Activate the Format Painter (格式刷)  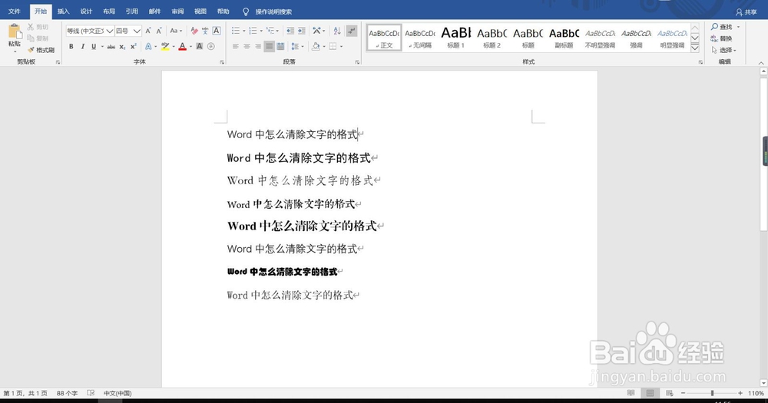[x=41, y=50]
